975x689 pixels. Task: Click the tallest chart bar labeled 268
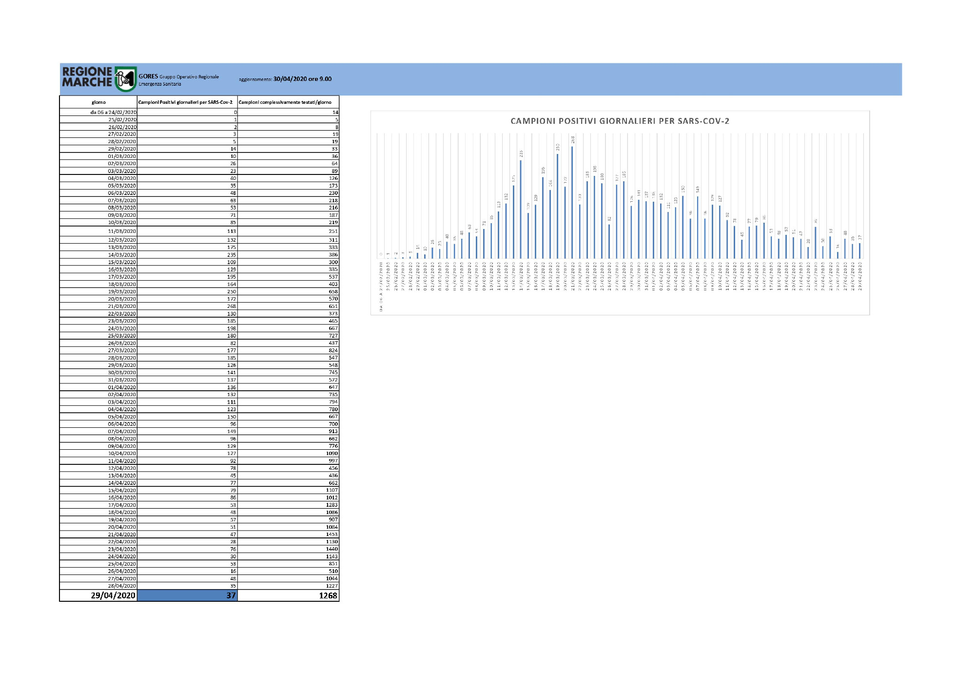pyautogui.click(x=572, y=202)
